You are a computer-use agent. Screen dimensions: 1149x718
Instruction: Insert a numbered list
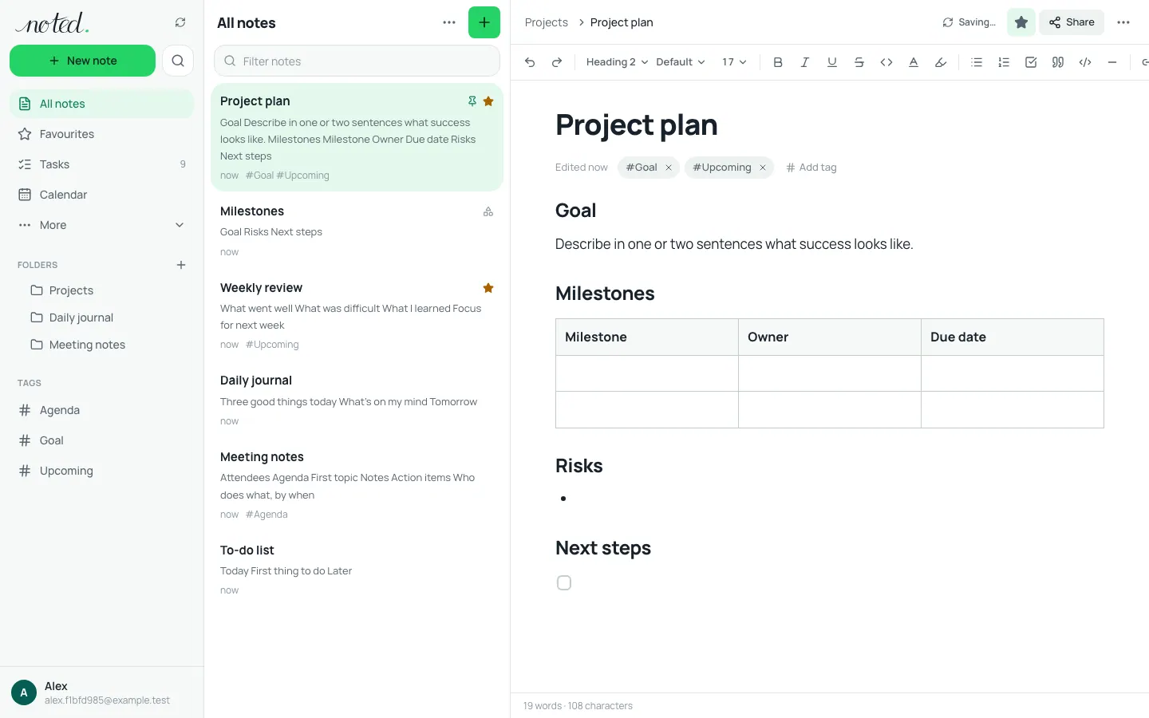click(1004, 62)
